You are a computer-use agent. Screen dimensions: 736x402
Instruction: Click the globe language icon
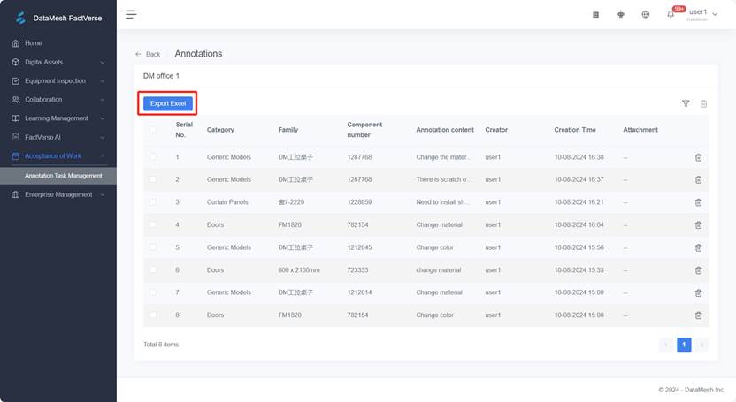tap(646, 14)
